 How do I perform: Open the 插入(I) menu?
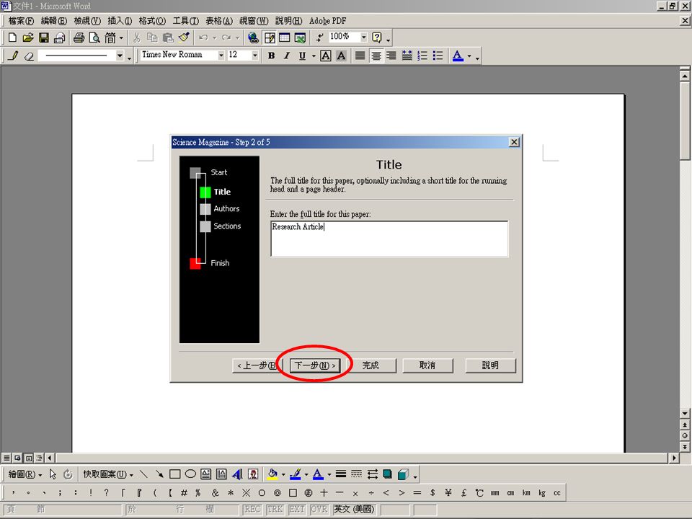coord(120,21)
